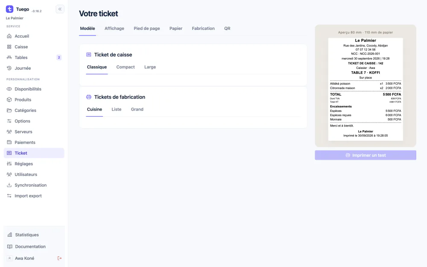Select the Modèle tab

point(88,28)
